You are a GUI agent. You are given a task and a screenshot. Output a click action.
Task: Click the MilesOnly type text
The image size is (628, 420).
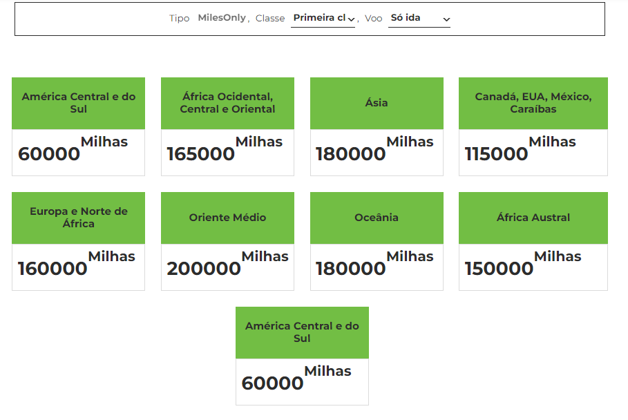pyautogui.click(x=222, y=18)
